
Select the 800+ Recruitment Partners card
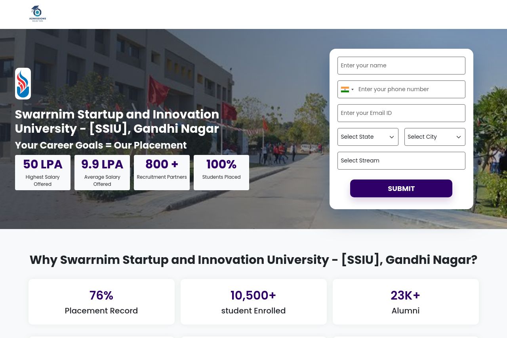[x=162, y=173]
